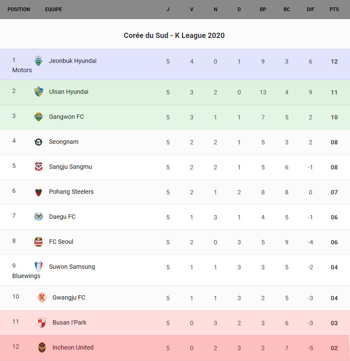
Task: Click the Gwangju FC team badge
Action: click(42, 297)
